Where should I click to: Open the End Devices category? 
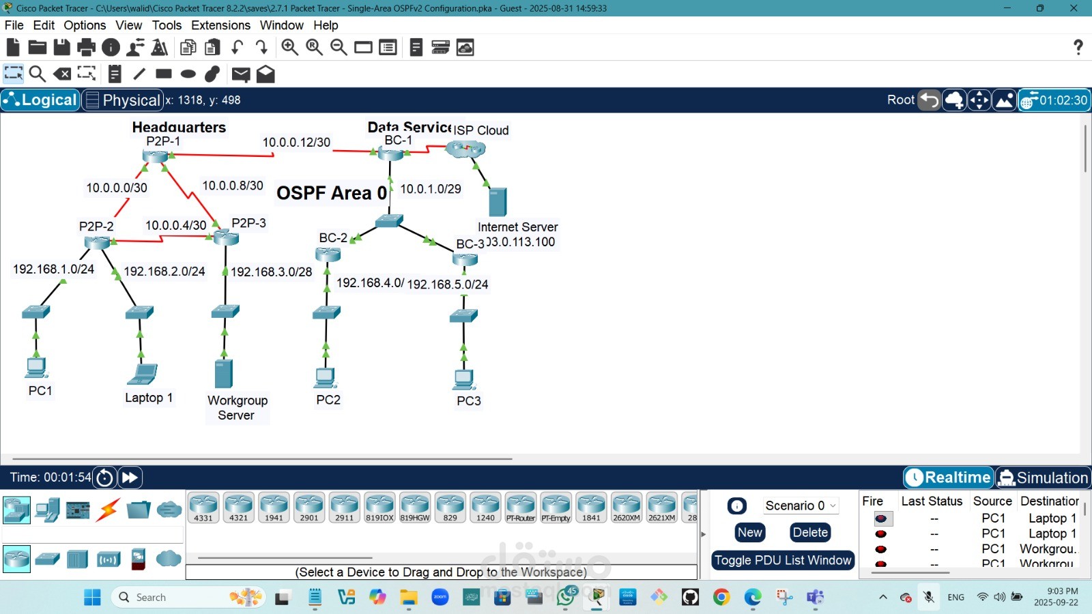48,509
